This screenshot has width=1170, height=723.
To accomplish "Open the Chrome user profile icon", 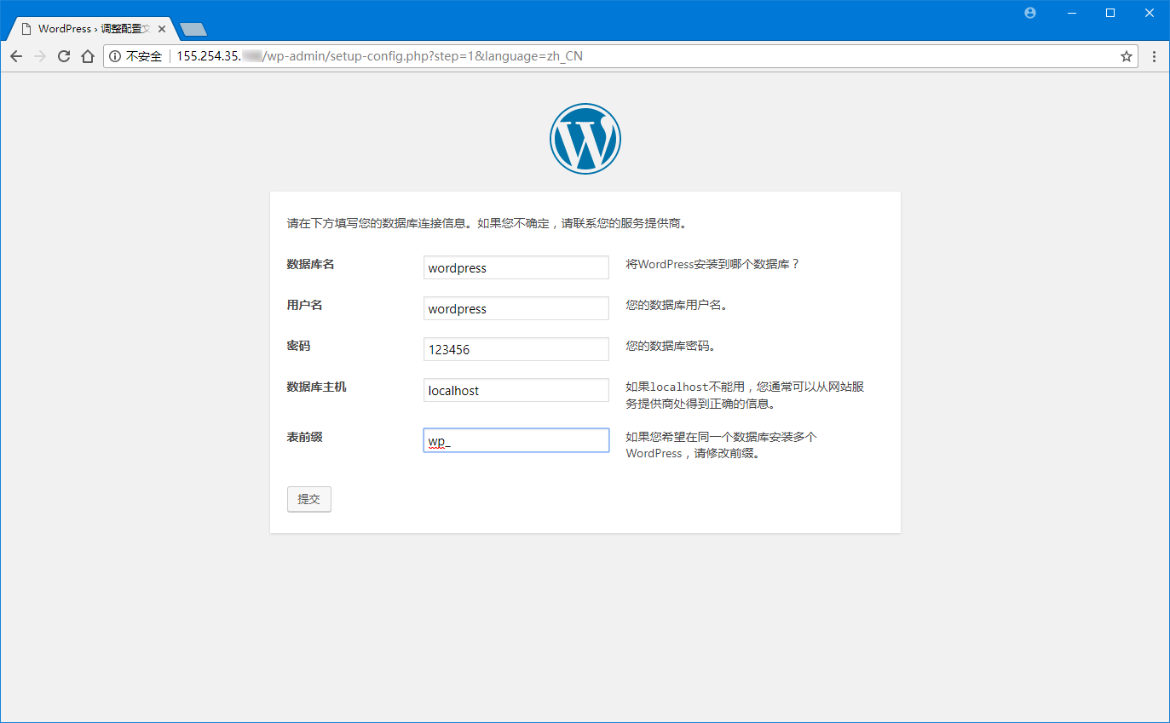I will pyautogui.click(x=1030, y=13).
